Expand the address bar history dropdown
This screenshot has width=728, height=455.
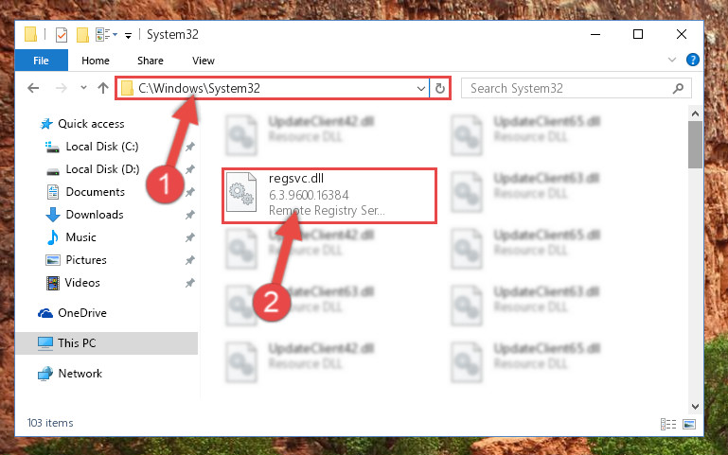coord(420,88)
